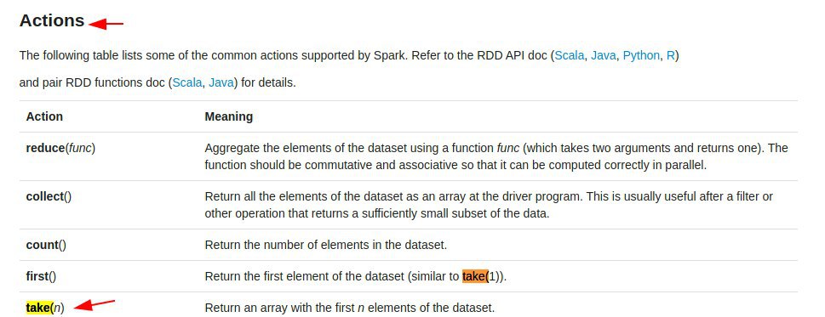The width and height of the screenshot is (825, 317).
Task: Open Scala link for pair RDD functions
Action: pos(187,83)
